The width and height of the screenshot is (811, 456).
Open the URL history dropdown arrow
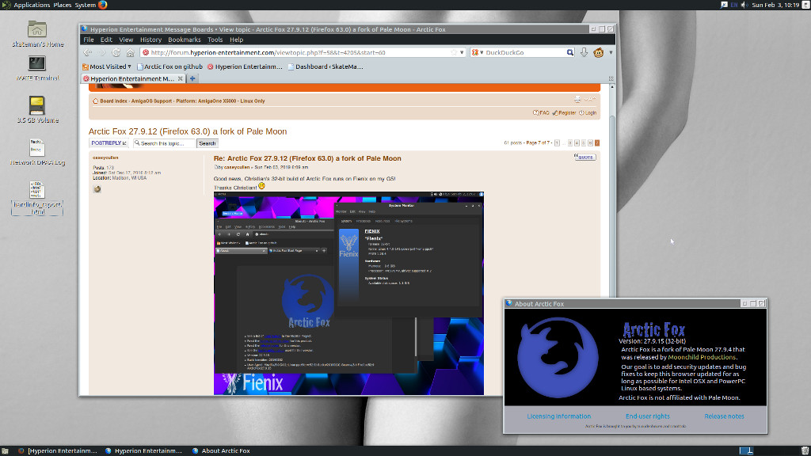[462, 52]
